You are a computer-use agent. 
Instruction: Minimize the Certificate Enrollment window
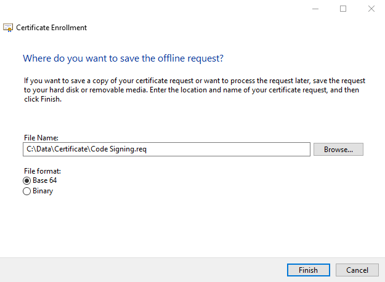315,9
